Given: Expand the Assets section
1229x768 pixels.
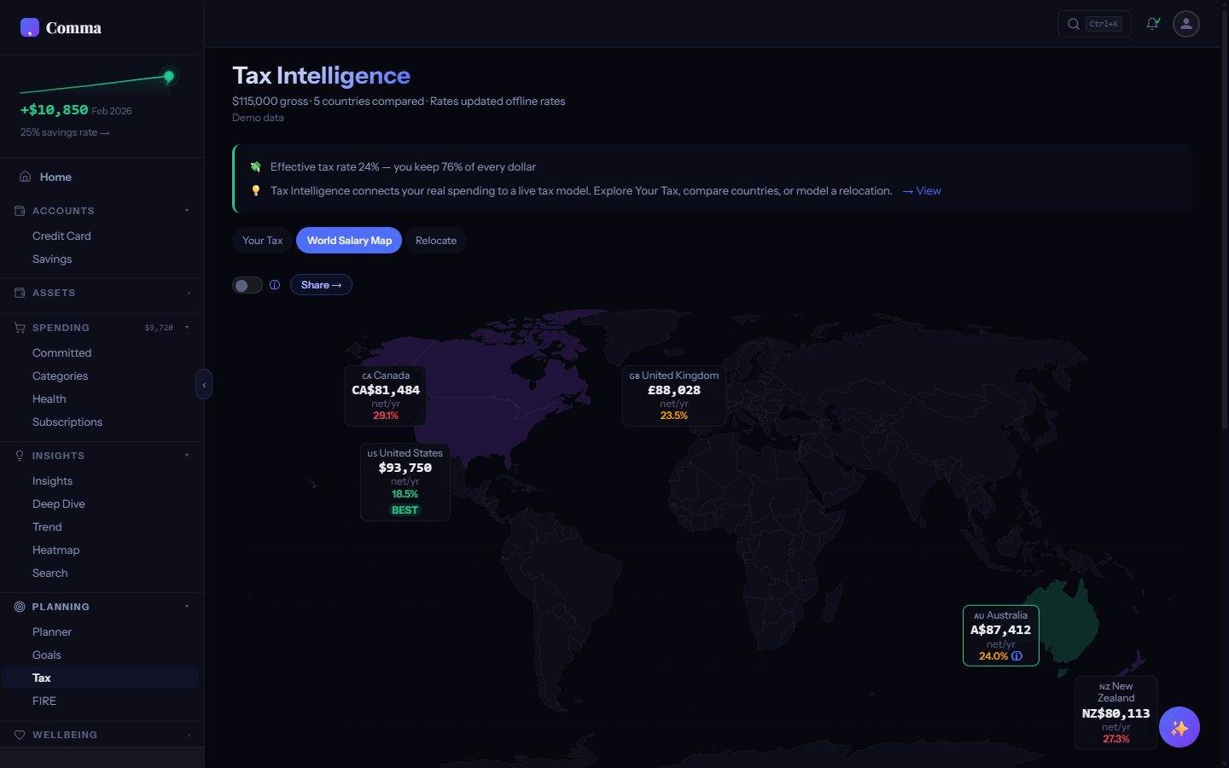Looking at the screenshot, I should 189,293.
